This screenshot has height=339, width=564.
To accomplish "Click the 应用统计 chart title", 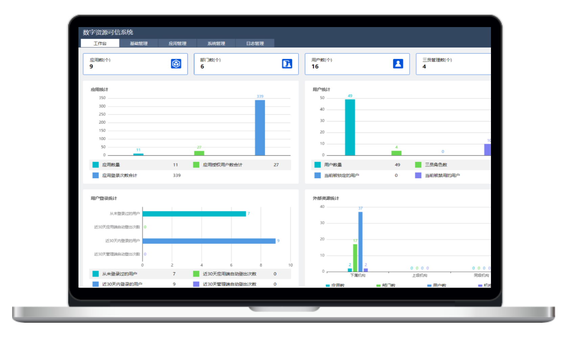I will coord(99,90).
